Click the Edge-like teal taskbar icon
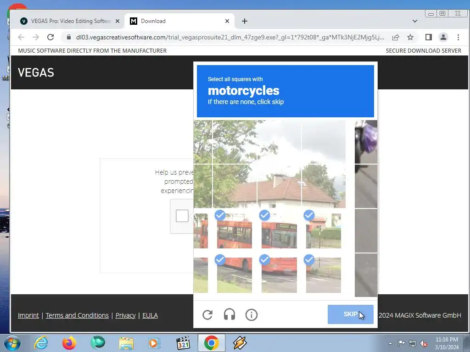470x352 pixels. click(98, 343)
